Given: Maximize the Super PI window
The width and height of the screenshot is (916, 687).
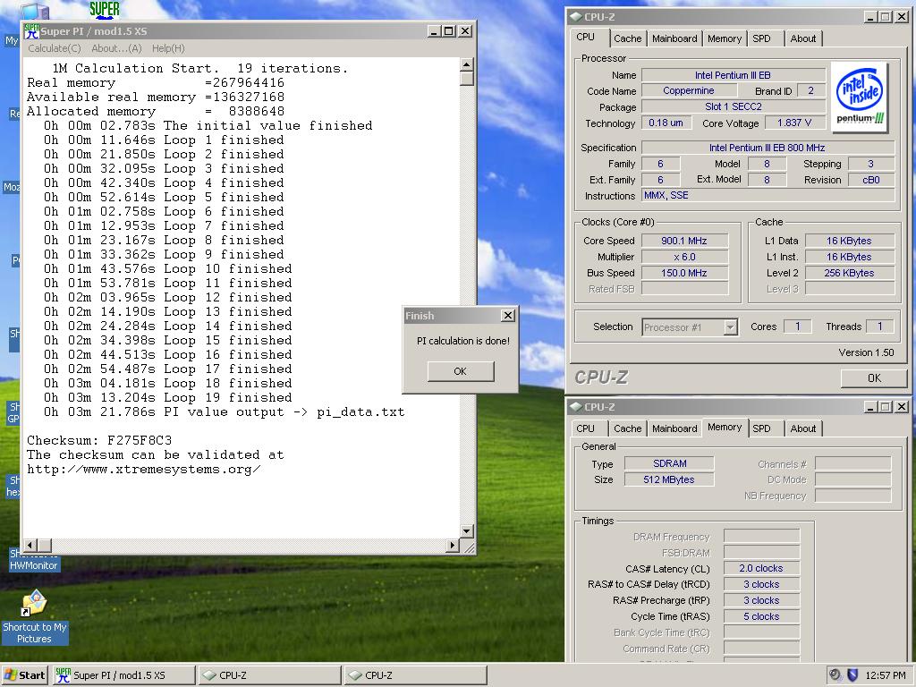Looking at the screenshot, I should [x=449, y=31].
